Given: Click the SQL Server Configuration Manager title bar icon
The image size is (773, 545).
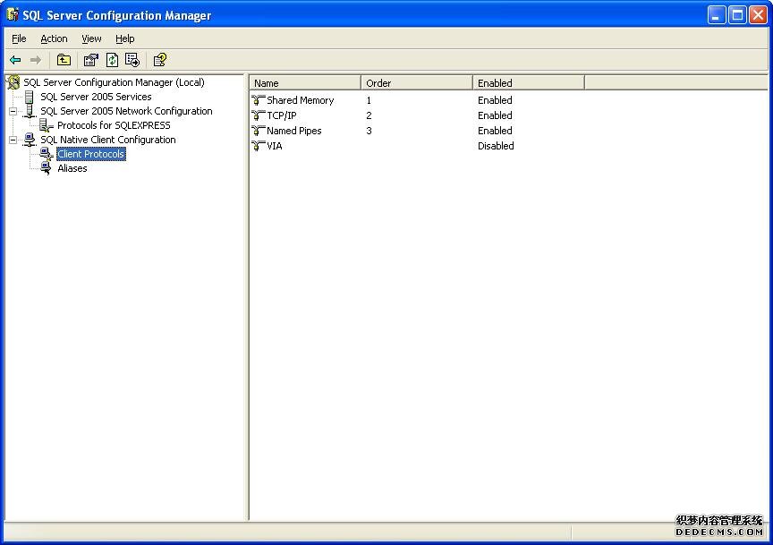Looking at the screenshot, I should click(13, 14).
